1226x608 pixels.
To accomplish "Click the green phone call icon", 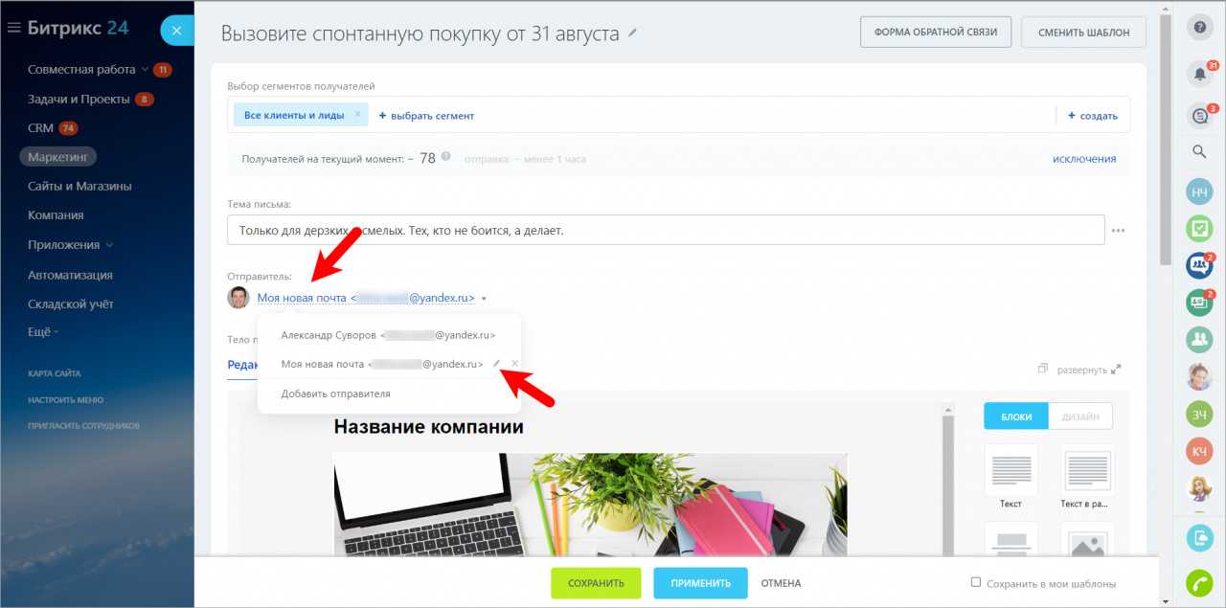I will tap(1199, 581).
